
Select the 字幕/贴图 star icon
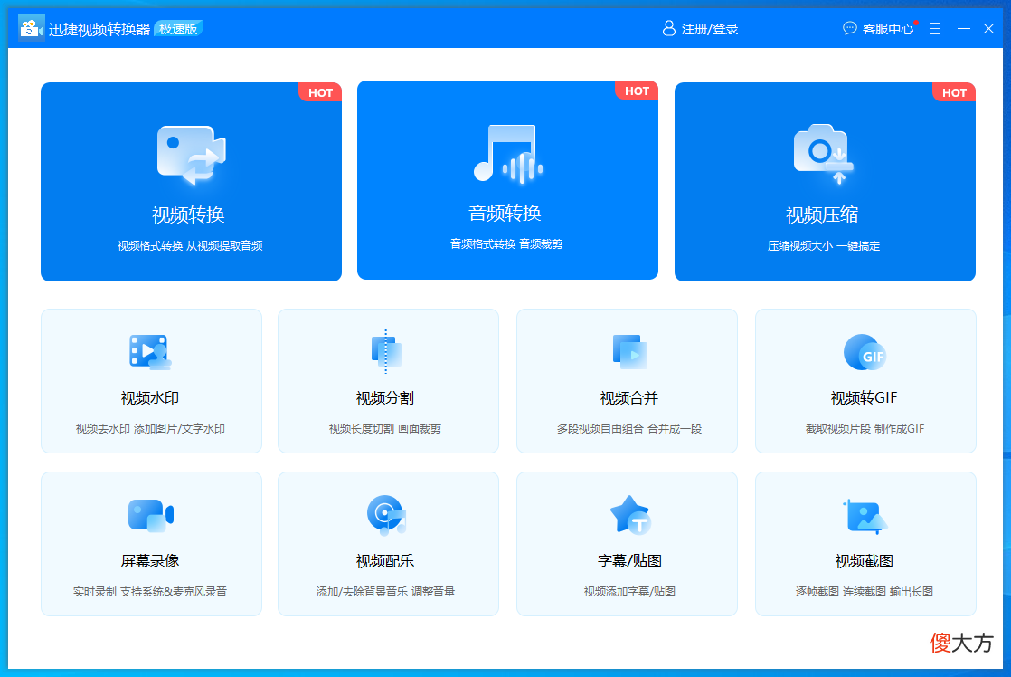tap(630, 514)
